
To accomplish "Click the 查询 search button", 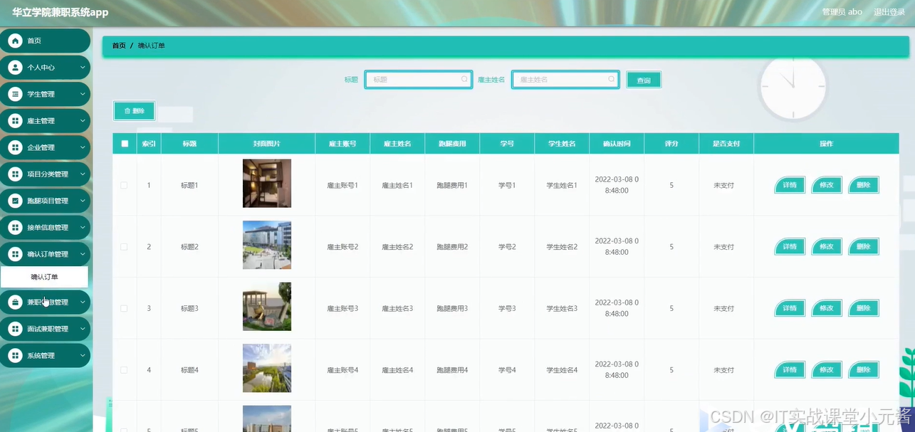I will tap(644, 80).
